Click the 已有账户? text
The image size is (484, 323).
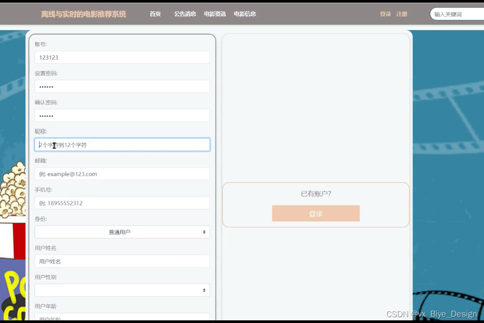(x=316, y=194)
